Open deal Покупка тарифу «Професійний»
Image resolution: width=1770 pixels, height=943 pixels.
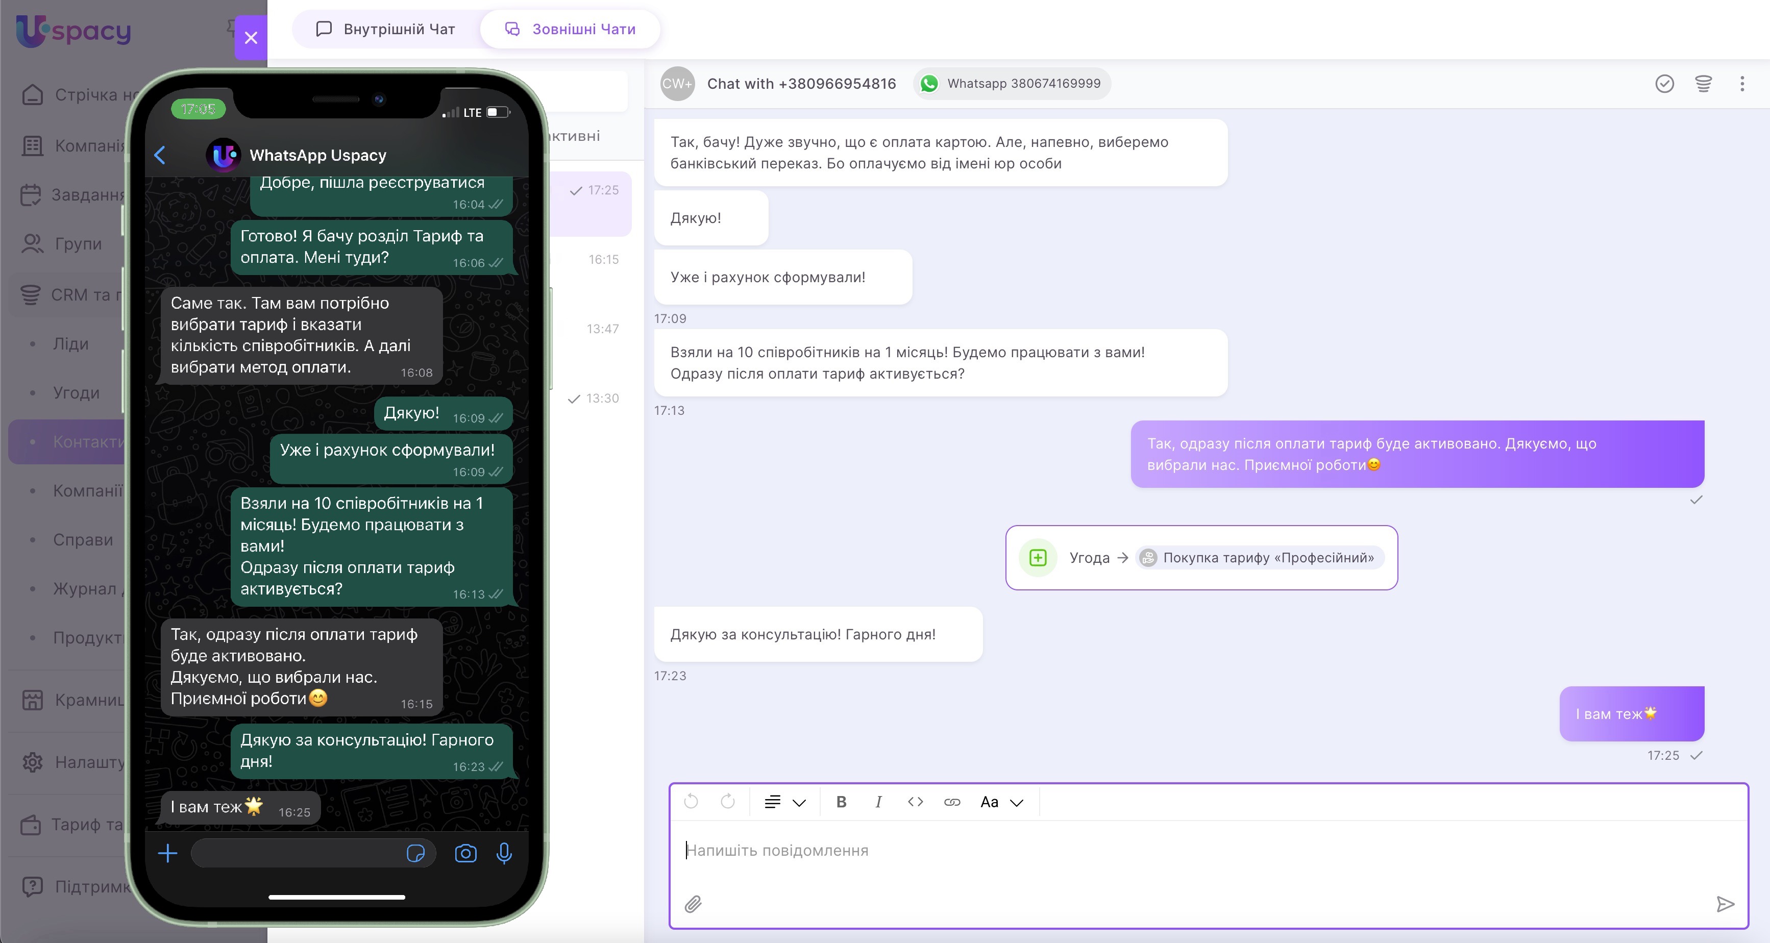(x=1260, y=558)
